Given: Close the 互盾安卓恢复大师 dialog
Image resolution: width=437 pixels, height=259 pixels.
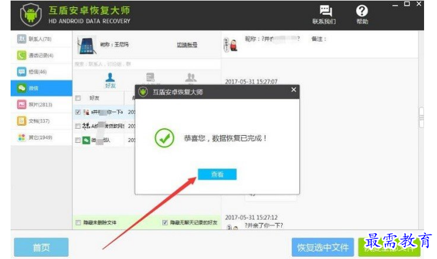Looking at the screenshot, I should coord(293,90).
